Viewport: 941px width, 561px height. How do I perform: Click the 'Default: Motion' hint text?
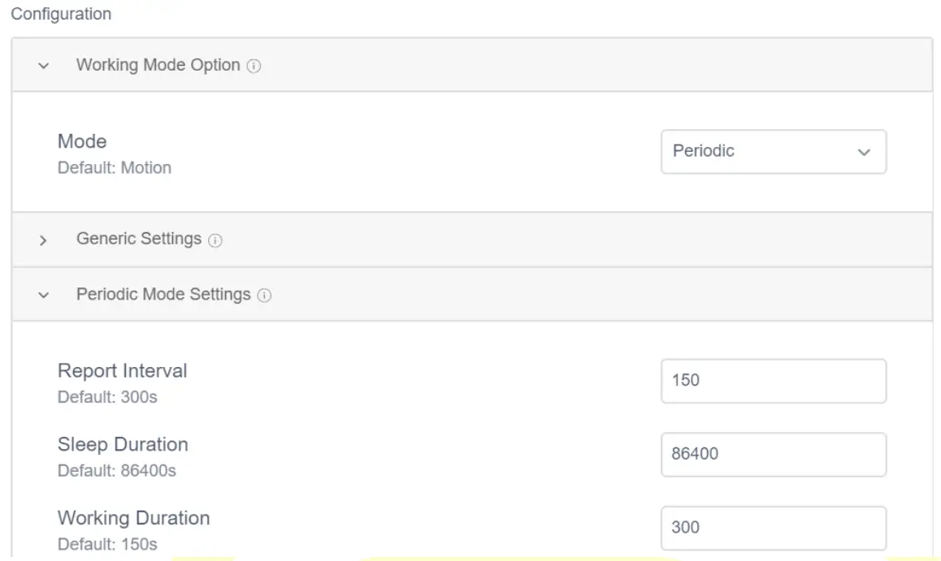(115, 168)
